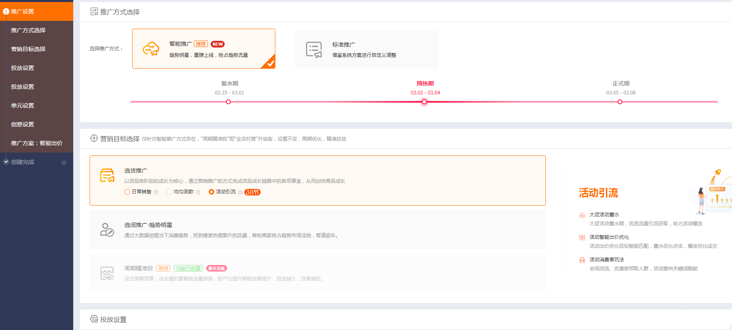The width and height of the screenshot is (732, 330).
Task: Click the 推荐 tag next to 智能推广
Action: [x=201, y=44]
